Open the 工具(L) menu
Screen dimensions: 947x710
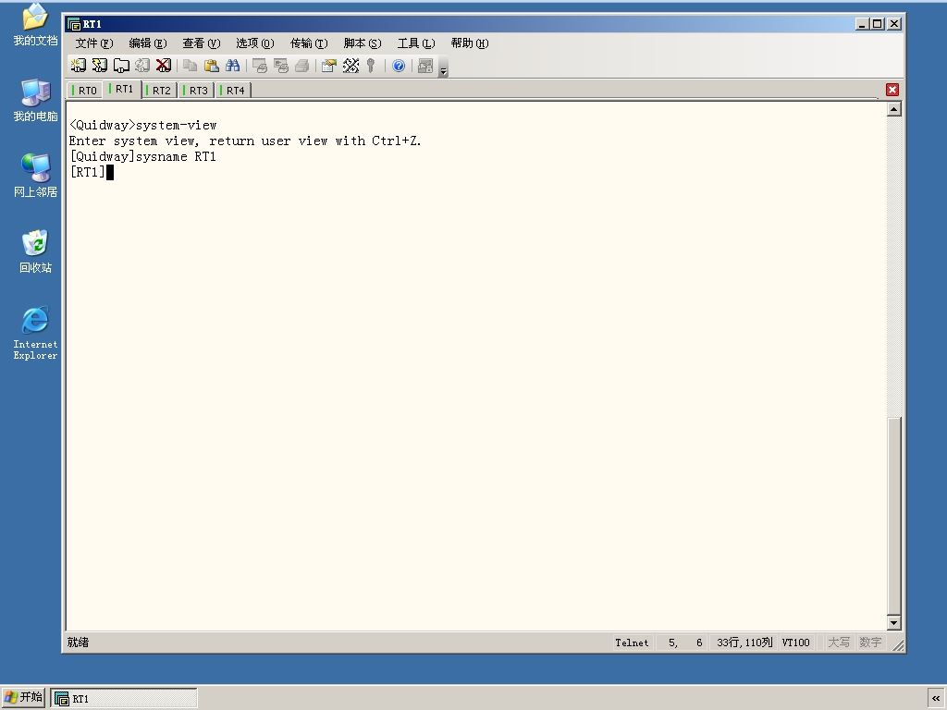click(x=416, y=43)
